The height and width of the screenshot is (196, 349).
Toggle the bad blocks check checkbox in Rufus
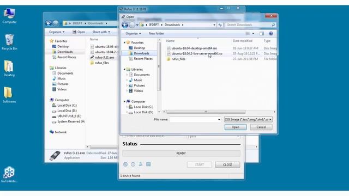pyautogui.click(x=124, y=136)
